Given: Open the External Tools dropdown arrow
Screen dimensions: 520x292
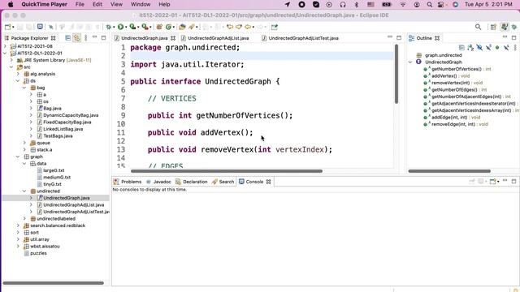Looking at the screenshot, I should [x=150, y=27].
